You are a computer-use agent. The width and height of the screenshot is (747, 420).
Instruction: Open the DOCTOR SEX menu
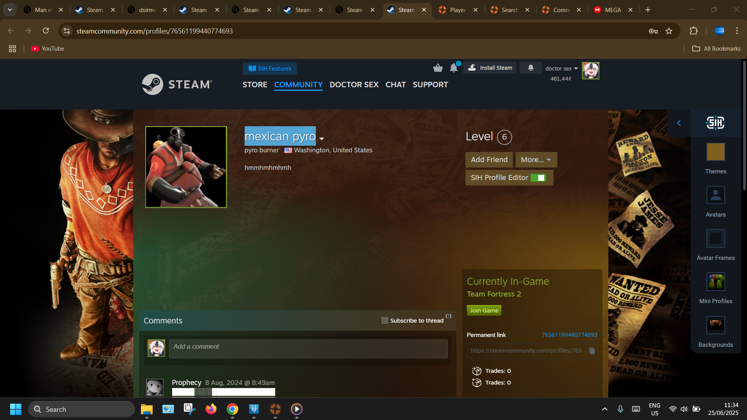354,85
